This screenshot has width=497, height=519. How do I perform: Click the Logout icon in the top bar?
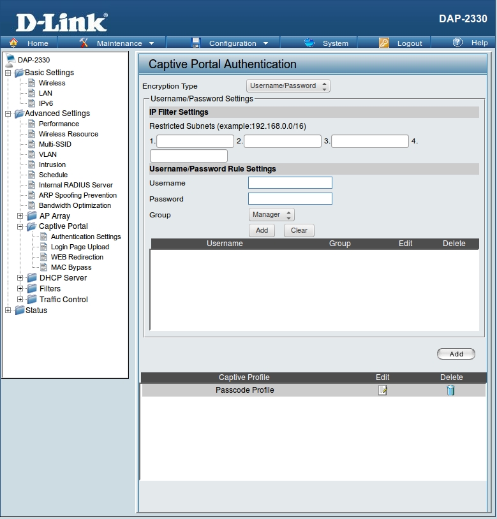point(383,43)
